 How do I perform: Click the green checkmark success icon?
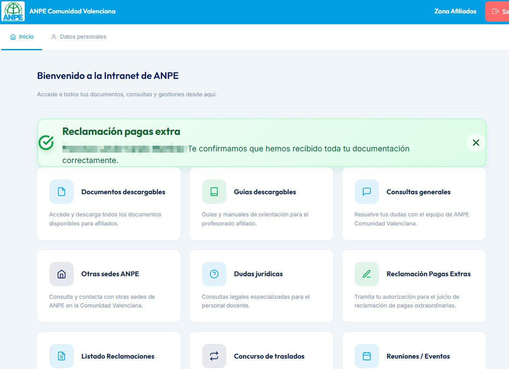46,143
